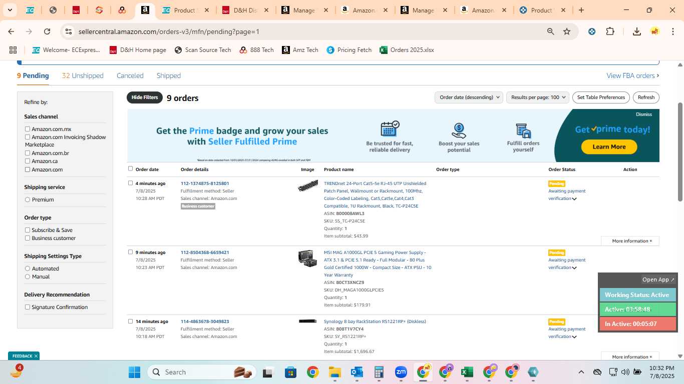This screenshot has width=684, height=384.
Task: Open Calculator from the taskbar
Action: (379, 372)
